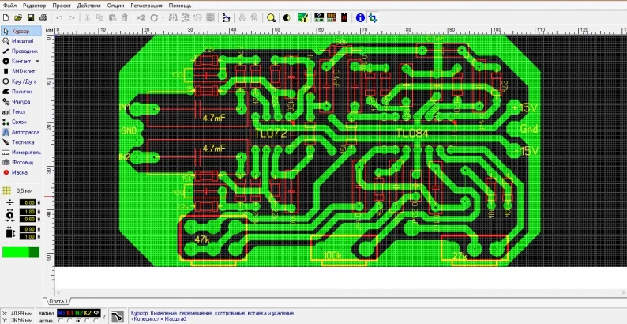Set М2 as active layer radio button

tap(79, 320)
